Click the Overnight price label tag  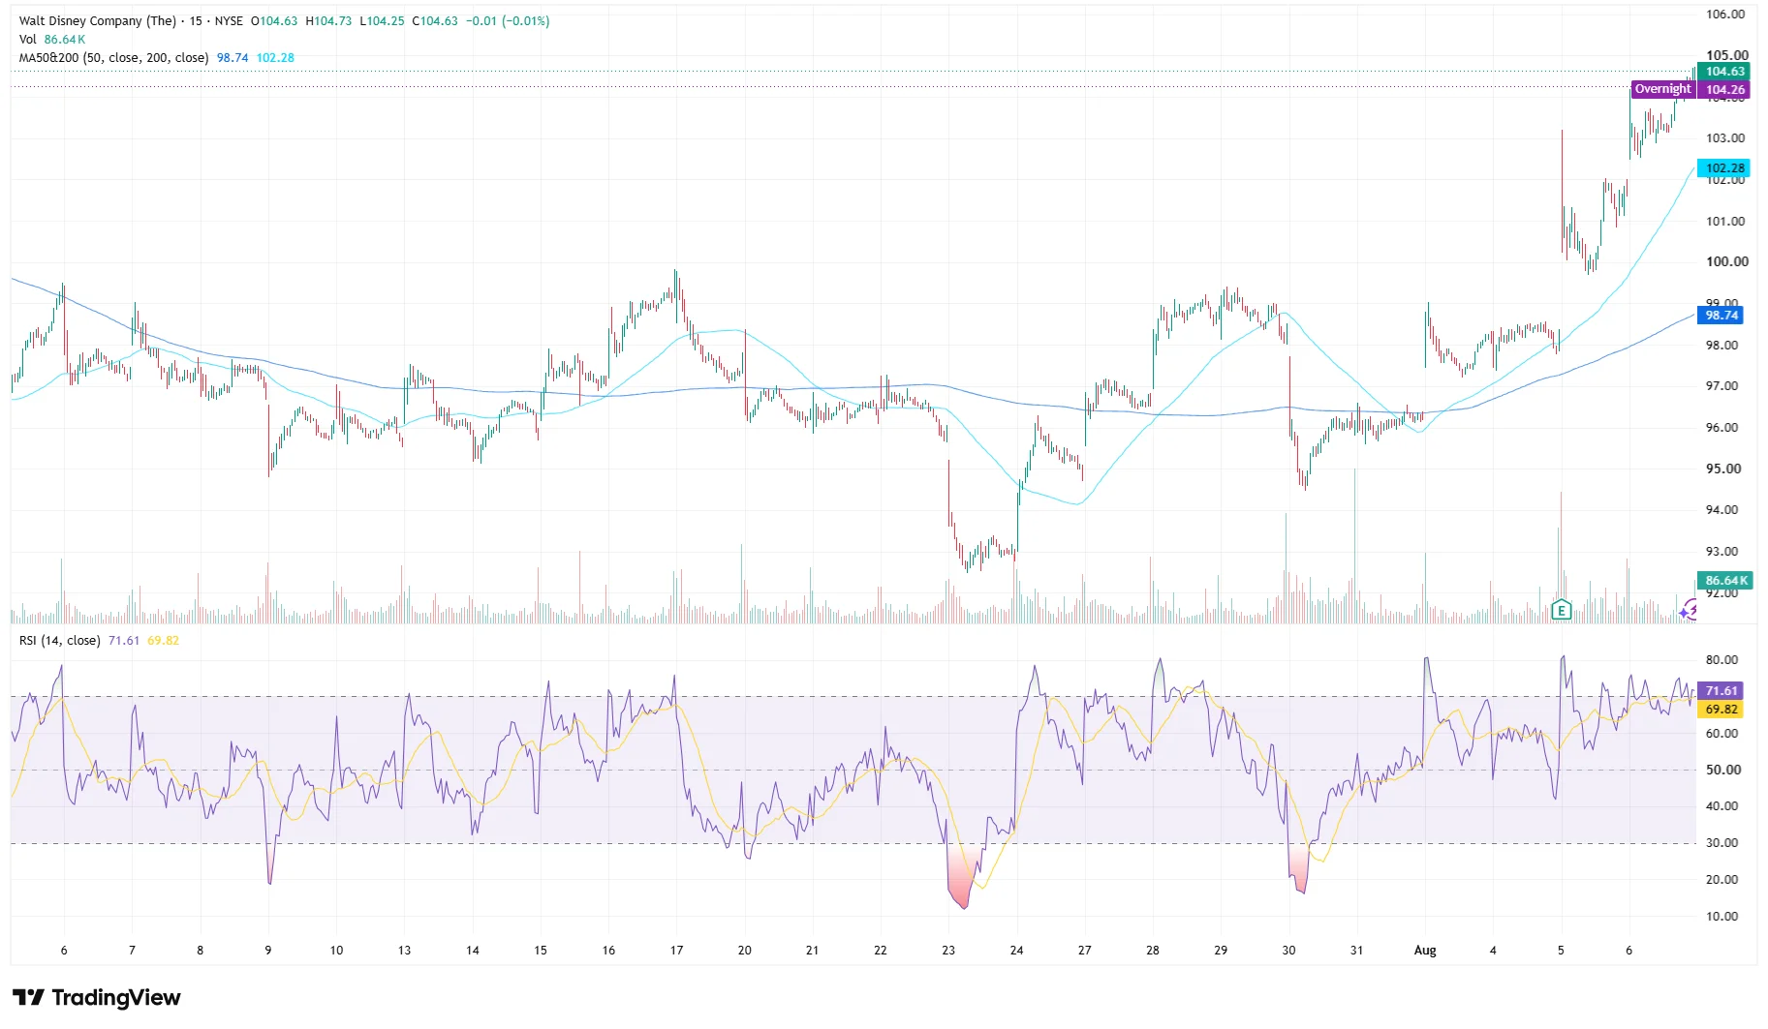[1662, 89]
